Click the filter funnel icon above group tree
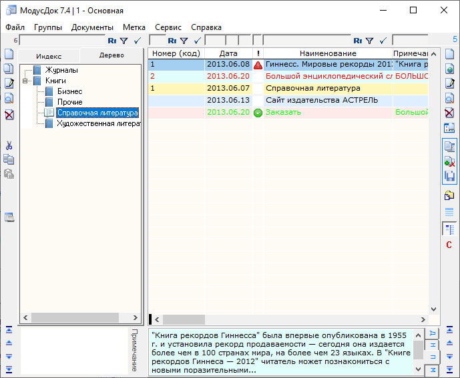Image resolution: width=460 pixels, height=378 pixels. click(x=124, y=41)
